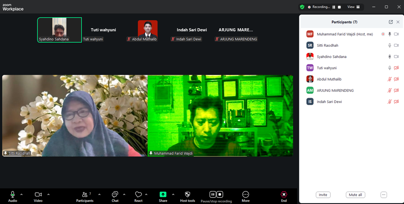Viewport: 404px width, 204px height.
Task: Pause recording from bottom toolbar
Action: 213,194
